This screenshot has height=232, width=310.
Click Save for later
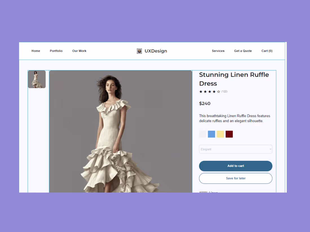(236, 178)
